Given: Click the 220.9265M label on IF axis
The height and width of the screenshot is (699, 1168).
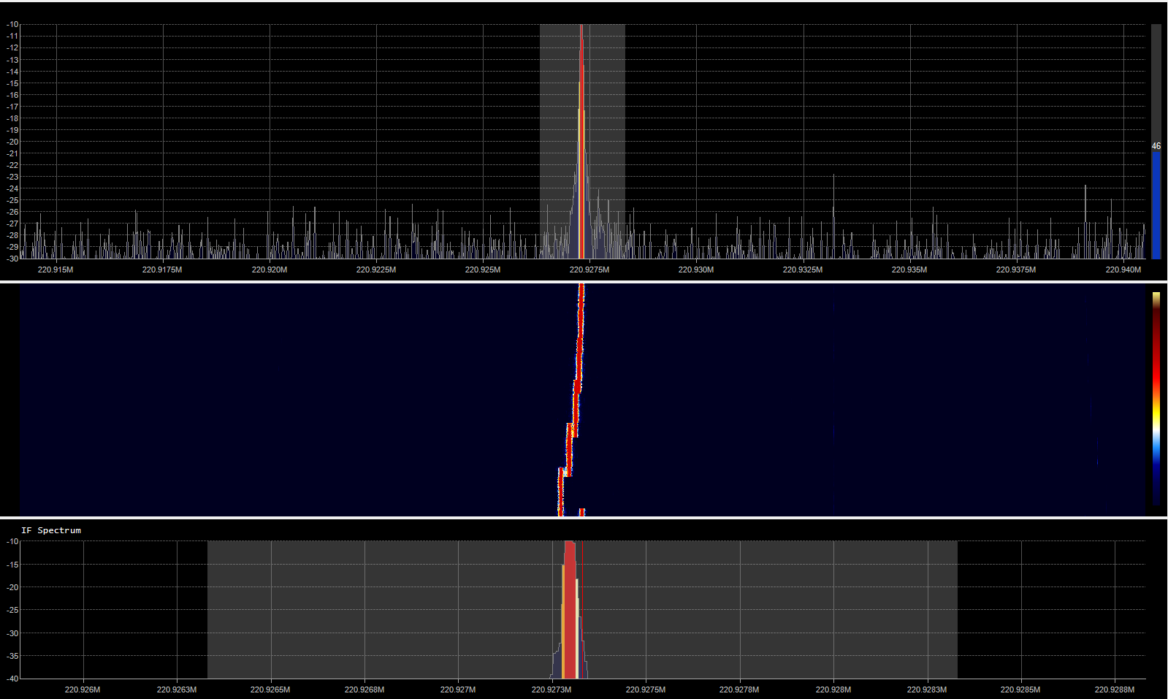Looking at the screenshot, I should (270, 690).
